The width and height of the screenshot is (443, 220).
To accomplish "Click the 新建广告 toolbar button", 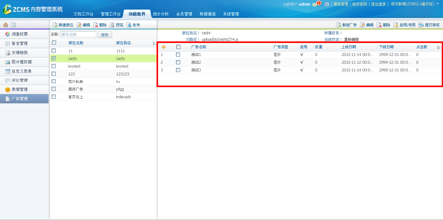I will click(346, 25).
